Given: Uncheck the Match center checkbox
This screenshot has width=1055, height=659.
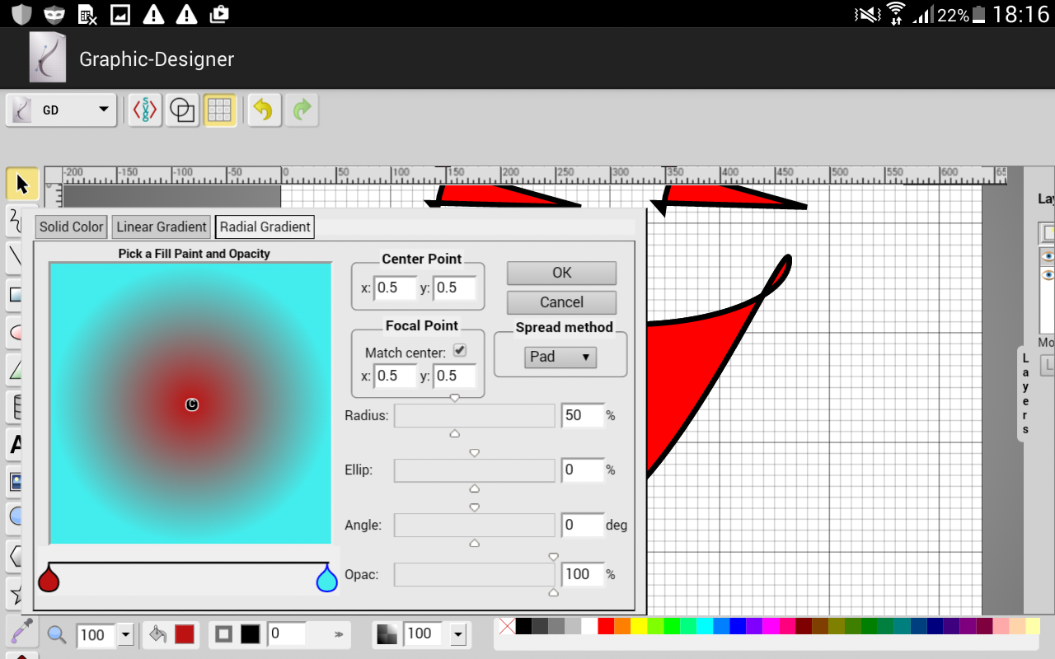Looking at the screenshot, I should coord(460,351).
